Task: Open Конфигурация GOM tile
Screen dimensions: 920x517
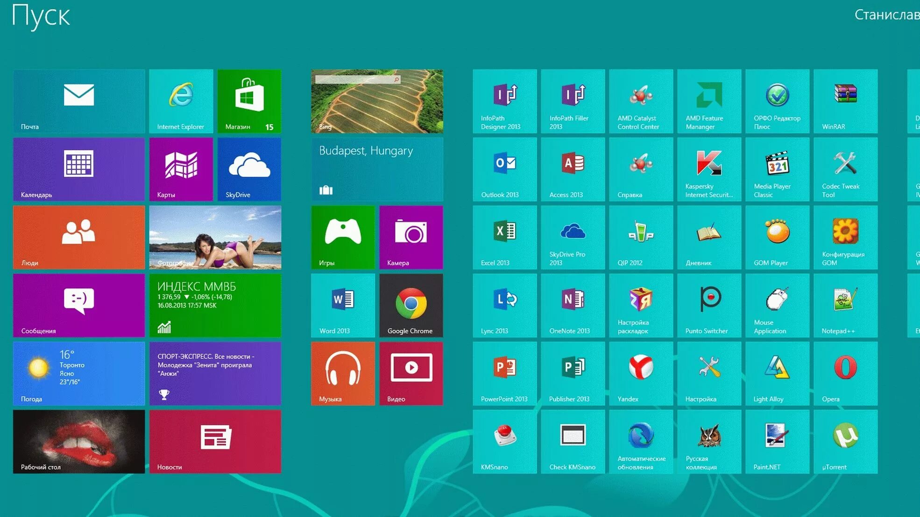Action: (846, 238)
